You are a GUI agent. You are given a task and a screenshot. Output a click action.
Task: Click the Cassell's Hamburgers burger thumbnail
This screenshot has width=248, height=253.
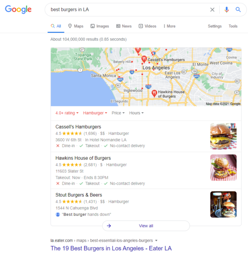(x=223, y=136)
